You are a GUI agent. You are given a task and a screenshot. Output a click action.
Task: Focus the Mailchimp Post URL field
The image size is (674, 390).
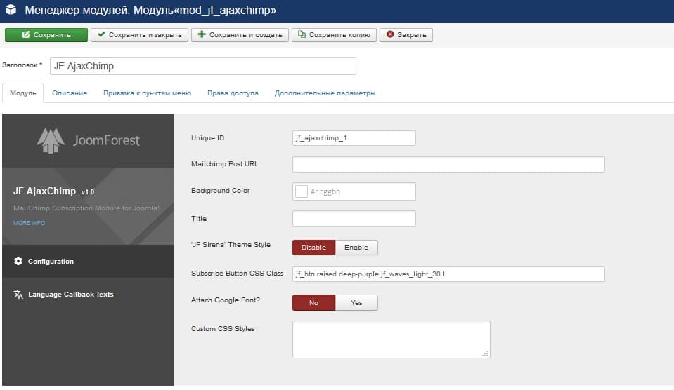(449, 164)
